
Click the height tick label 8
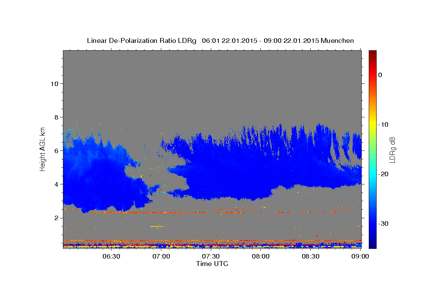tap(56, 117)
